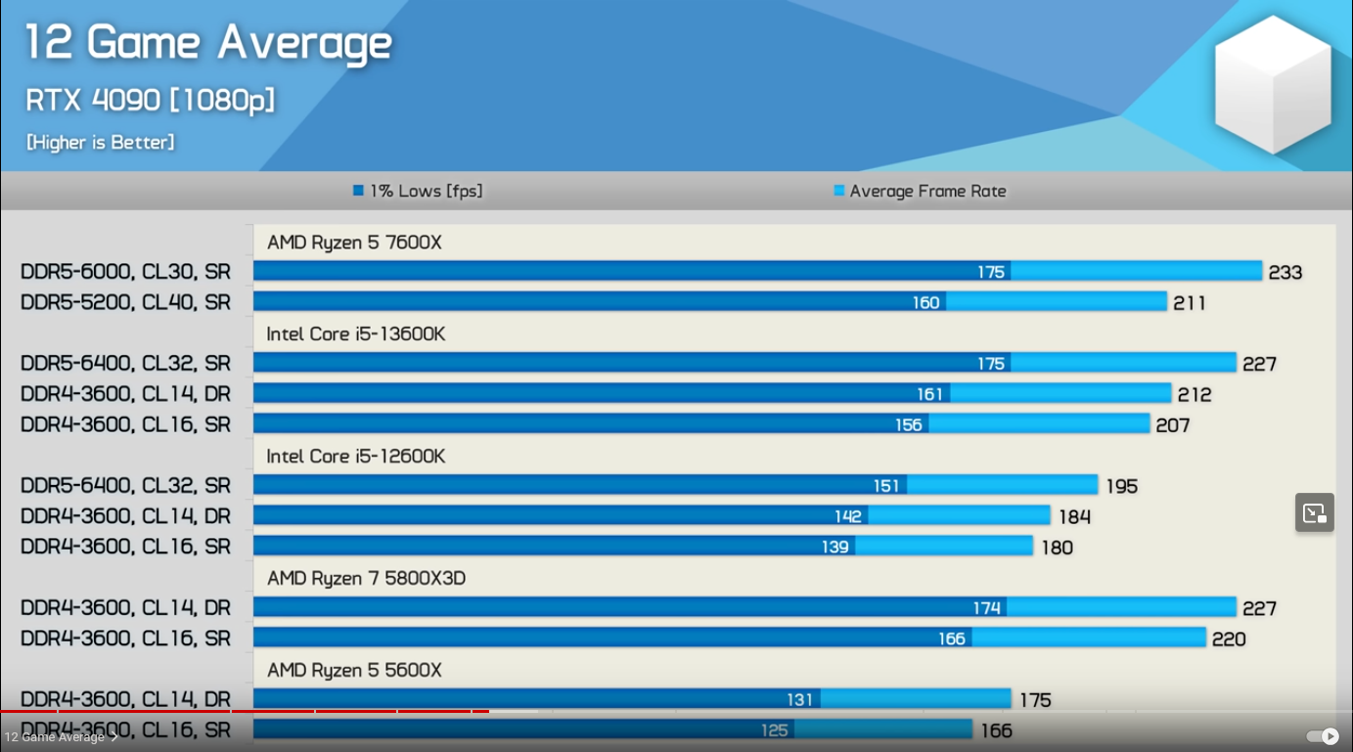Open picture-in-picture mode with the floating icon

(x=1314, y=512)
